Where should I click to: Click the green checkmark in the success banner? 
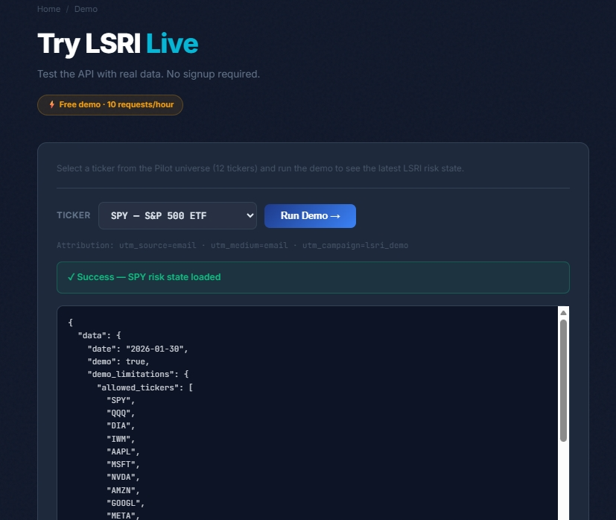[72, 276]
